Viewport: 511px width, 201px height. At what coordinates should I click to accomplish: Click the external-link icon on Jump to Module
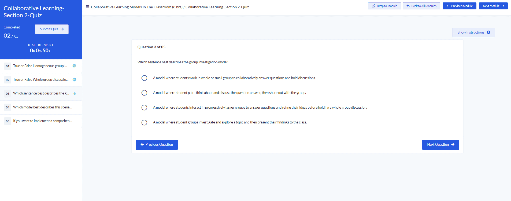click(373, 6)
